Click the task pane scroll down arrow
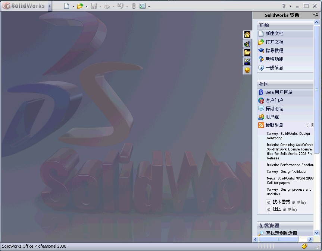This screenshot has height=251, width=322. pos(316,233)
